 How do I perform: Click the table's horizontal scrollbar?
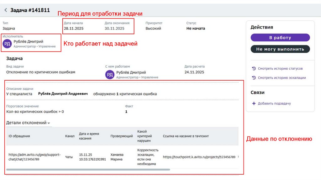click(88, 170)
